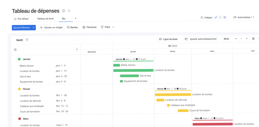Click the Teams integration hexagon icon
The image size is (259, 127).
tap(225, 17)
